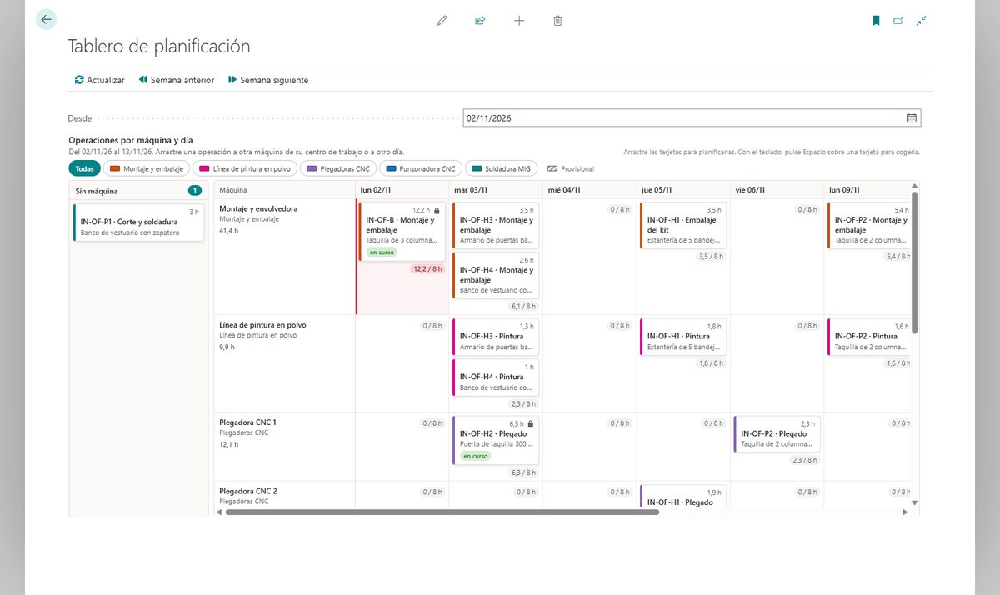Click the bookmark icon

(x=876, y=21)
